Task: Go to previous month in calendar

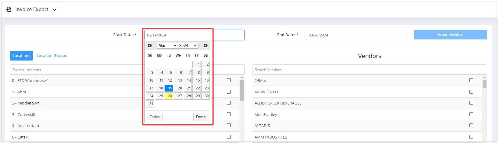Action: click(150, 45)
